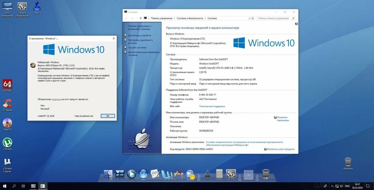The width and height of the screenshot is (374, 190).
Task: Focus the Поиск в панели управления field
Action: click(x=276, y=18)
